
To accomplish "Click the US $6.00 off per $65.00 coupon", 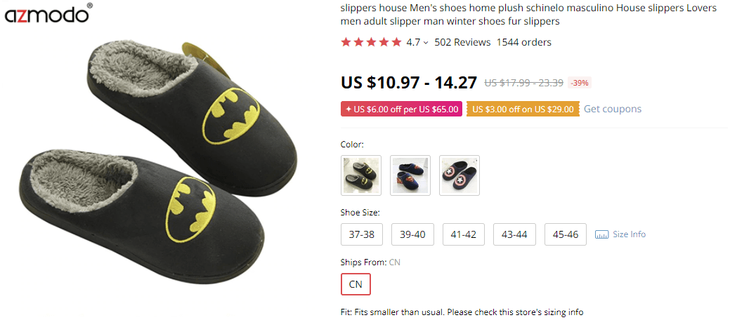I will (400, 109).
